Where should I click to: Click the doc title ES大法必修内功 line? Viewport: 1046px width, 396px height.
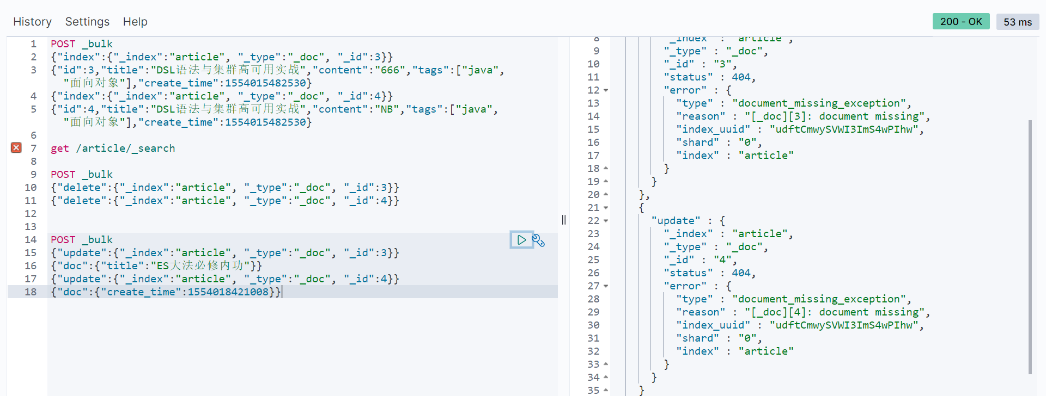156,265
